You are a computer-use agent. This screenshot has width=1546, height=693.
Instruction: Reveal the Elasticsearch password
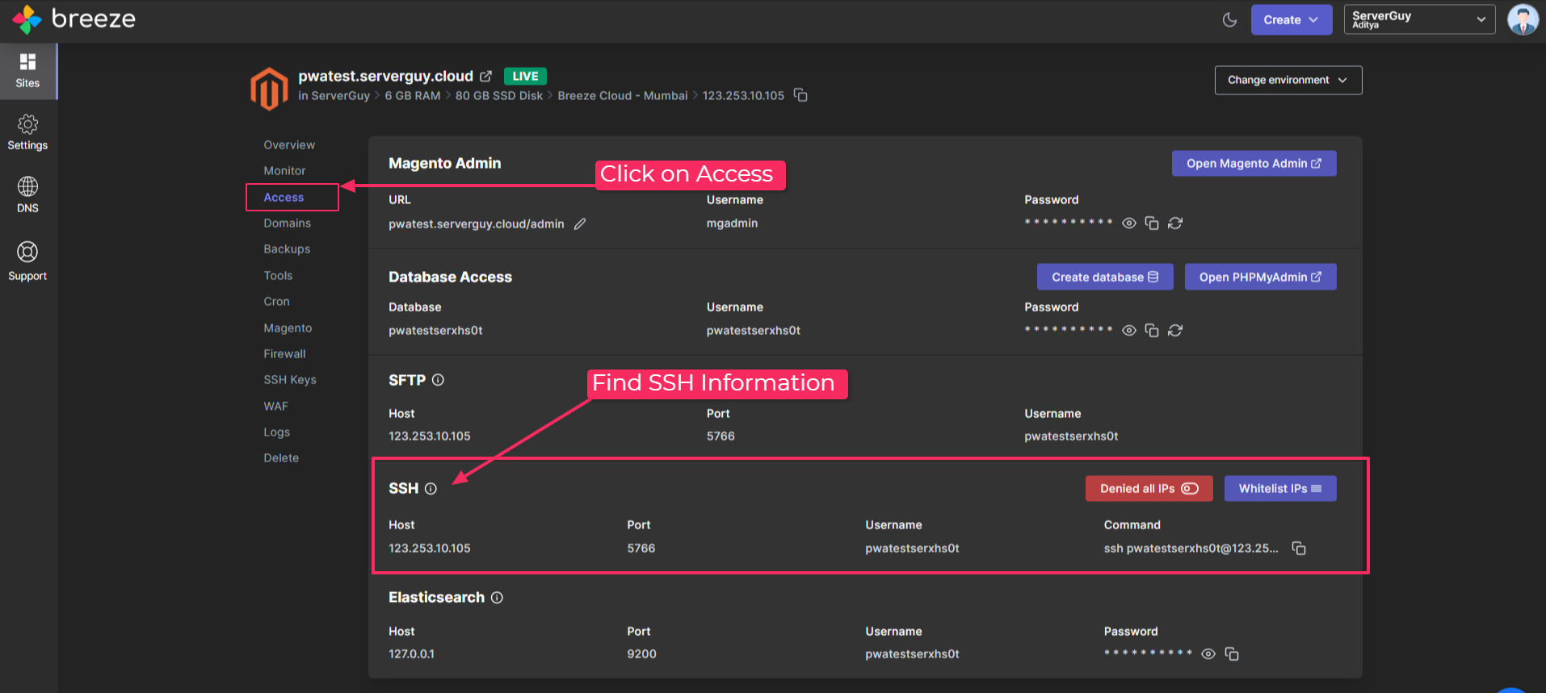pyautogui.click(x=1208, y=654)
